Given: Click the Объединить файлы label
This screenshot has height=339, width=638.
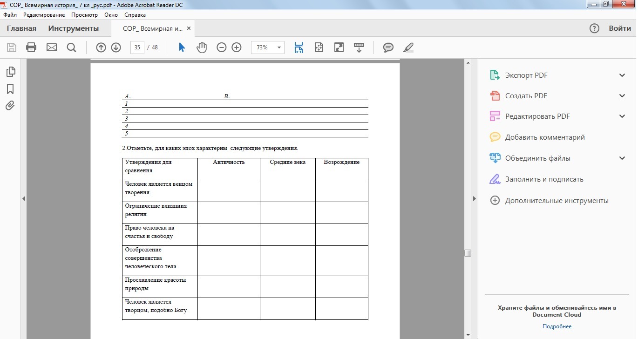Looking at the screenshot, I should pos(538,158).
